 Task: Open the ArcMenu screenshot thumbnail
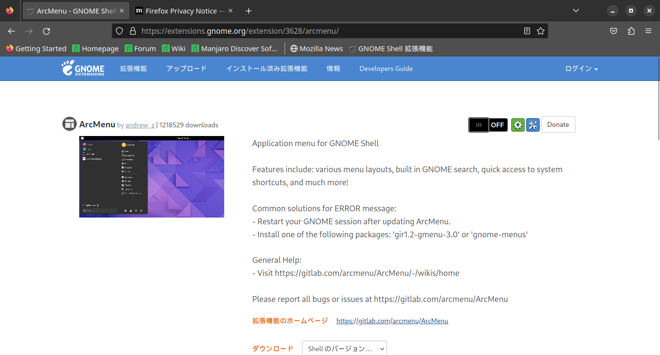[152, 177]
